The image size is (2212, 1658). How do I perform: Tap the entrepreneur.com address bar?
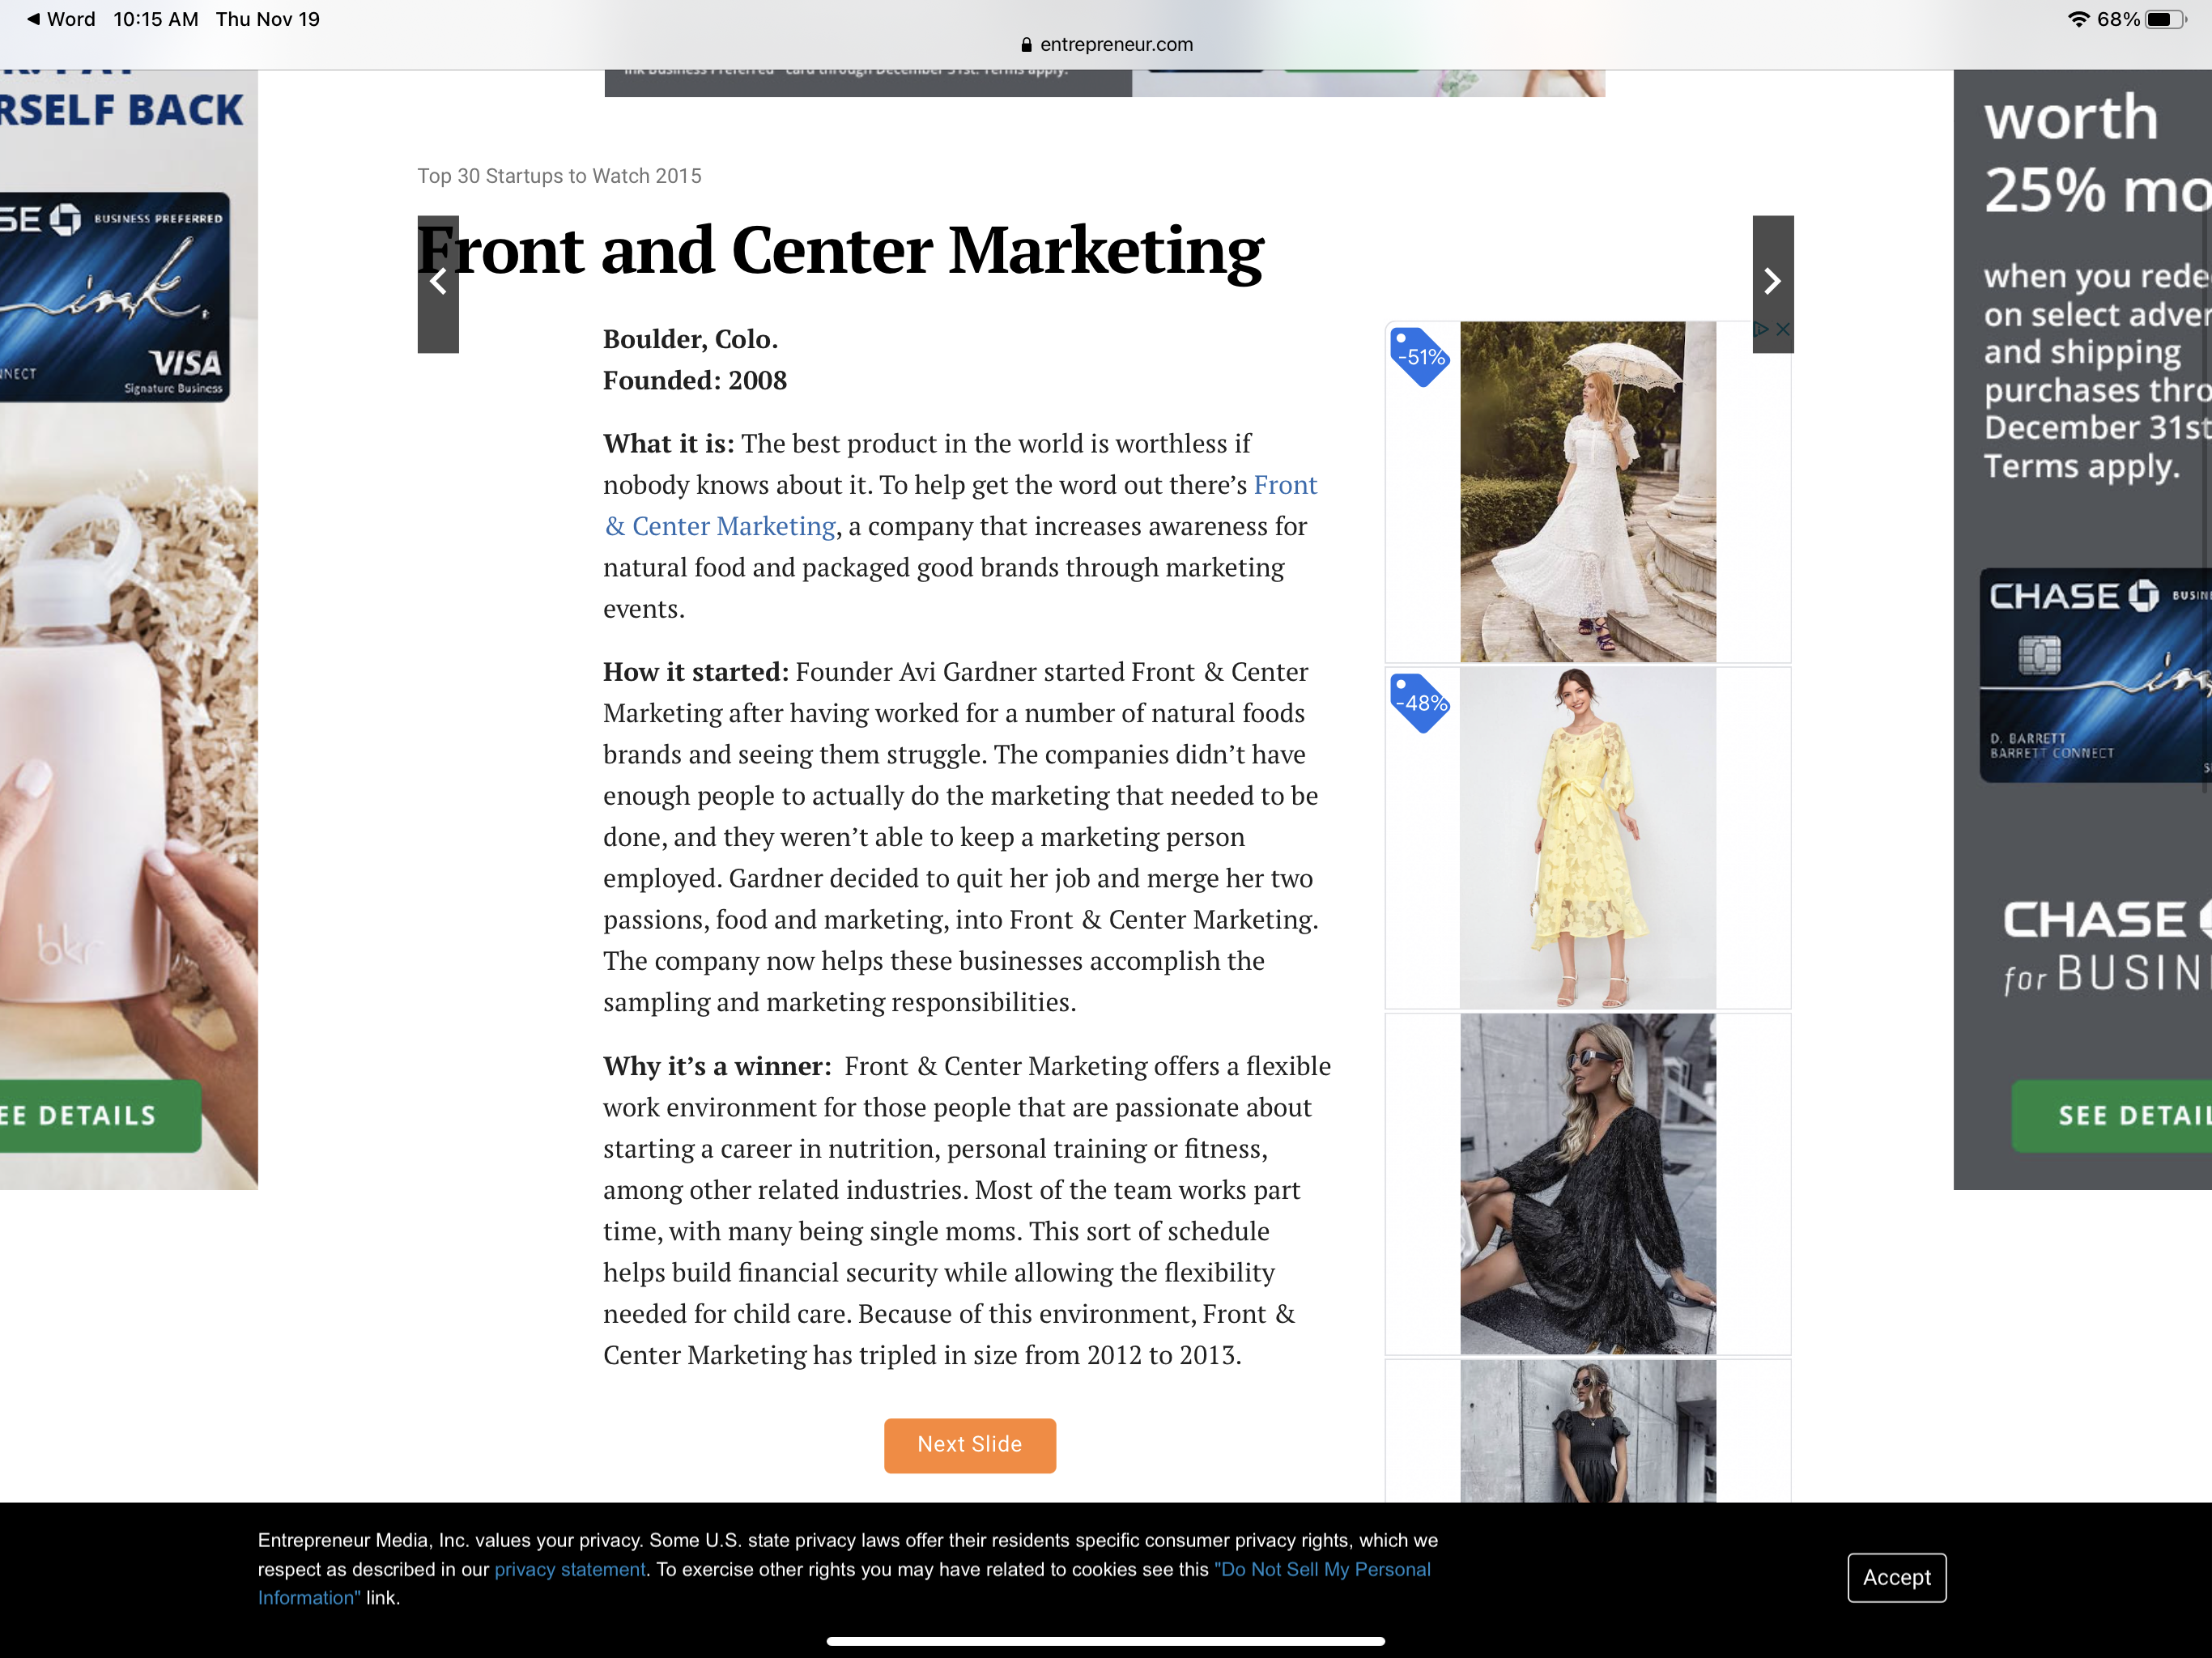[x=1106, y=44]
